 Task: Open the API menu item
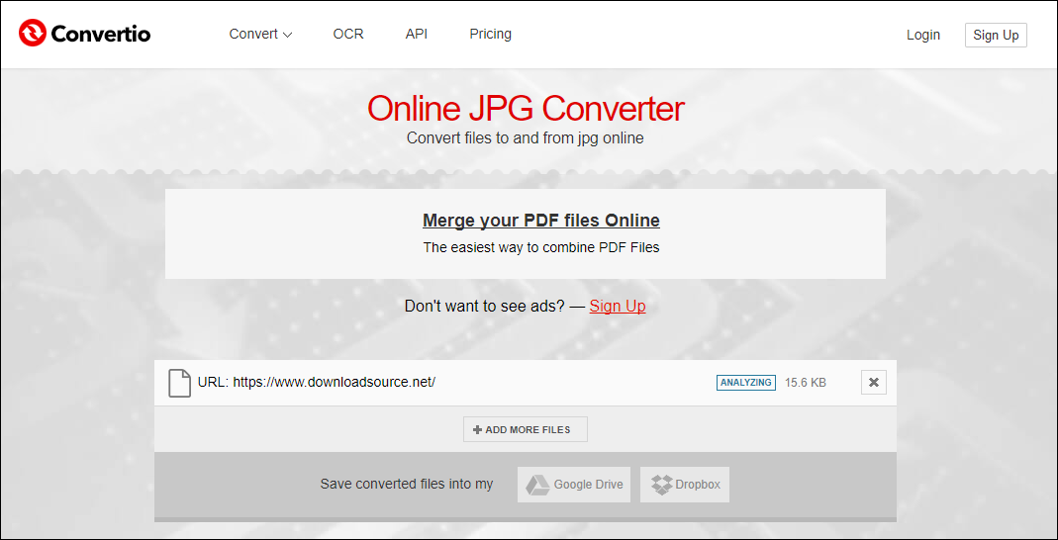[417, 34]
